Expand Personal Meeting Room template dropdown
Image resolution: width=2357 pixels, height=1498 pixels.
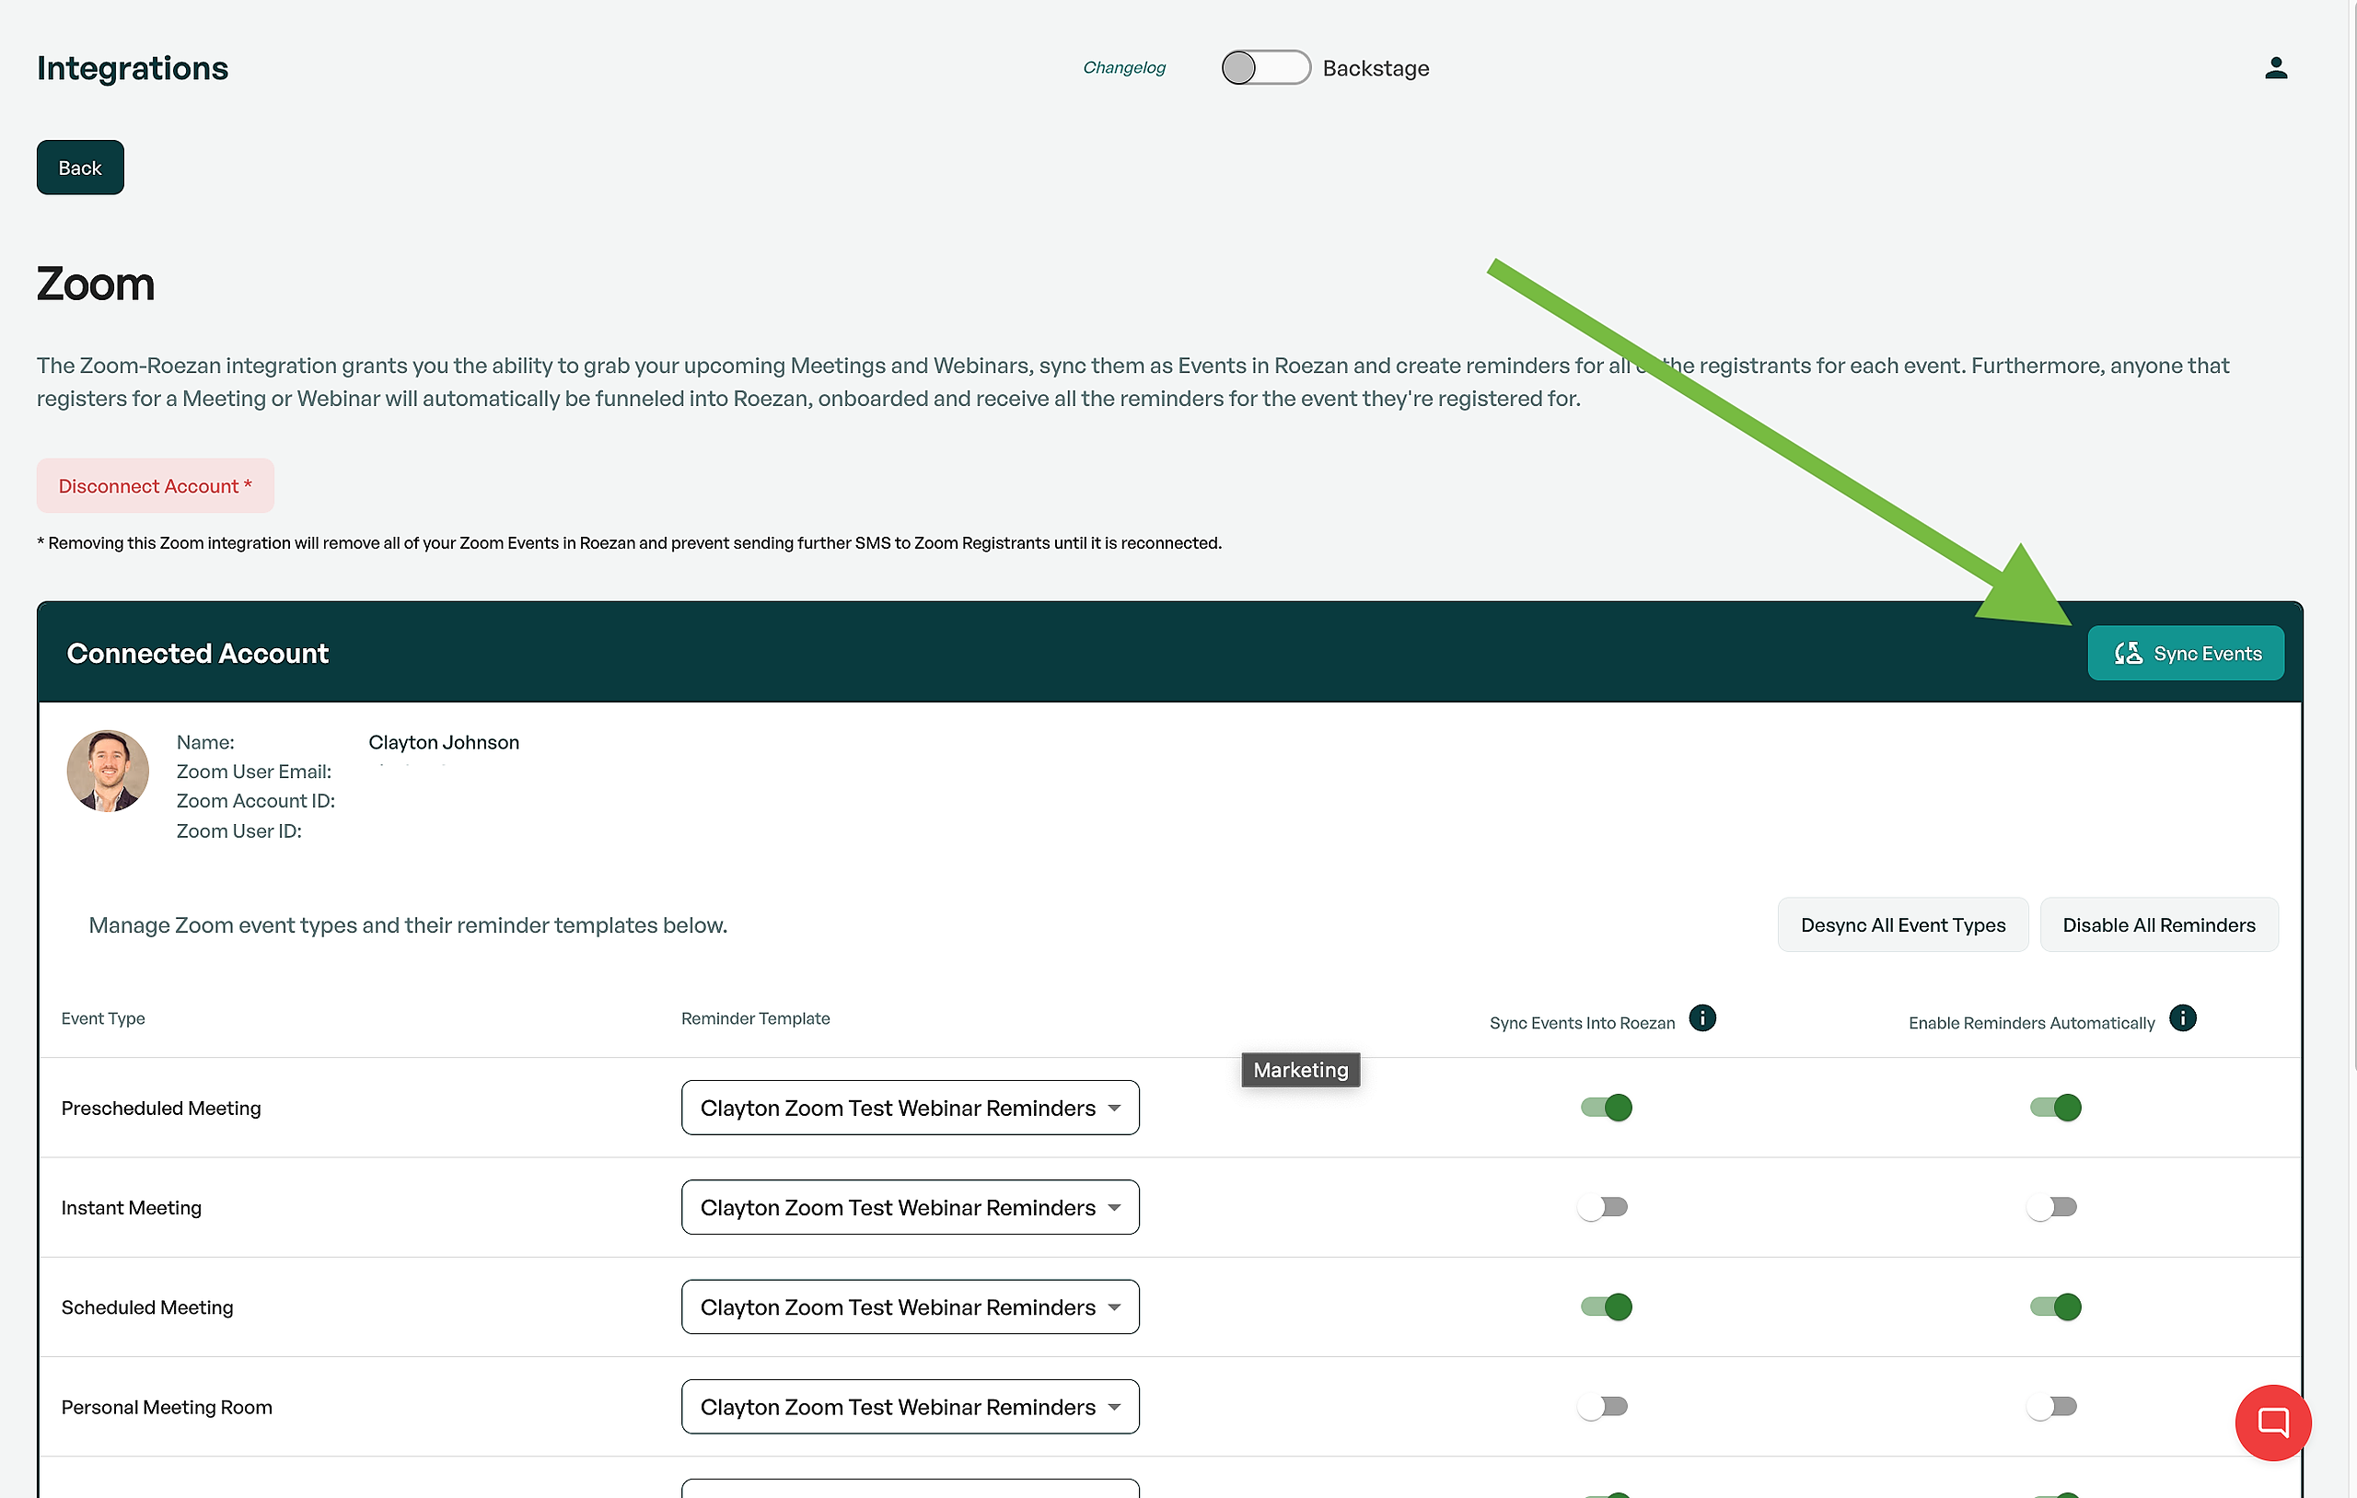(x=910, y=1407)
